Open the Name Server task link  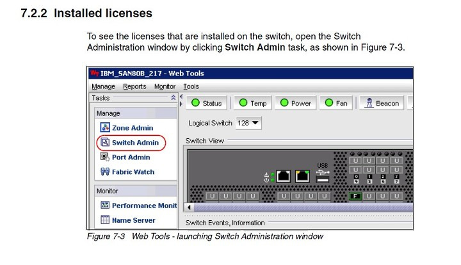[134, 220]
